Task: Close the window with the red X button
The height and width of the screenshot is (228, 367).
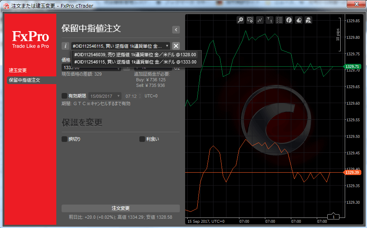Action: tap(356, 4)
